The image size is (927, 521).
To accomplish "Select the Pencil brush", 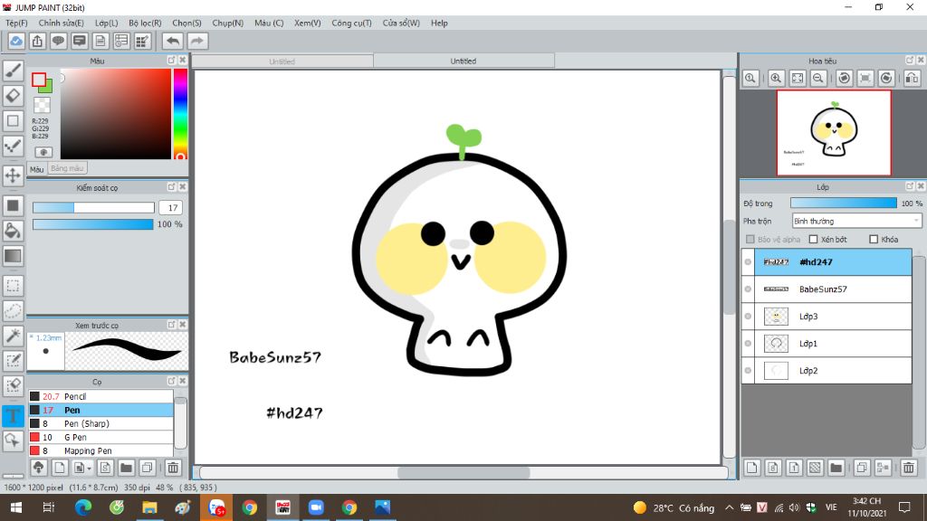I will click(101, 396).
